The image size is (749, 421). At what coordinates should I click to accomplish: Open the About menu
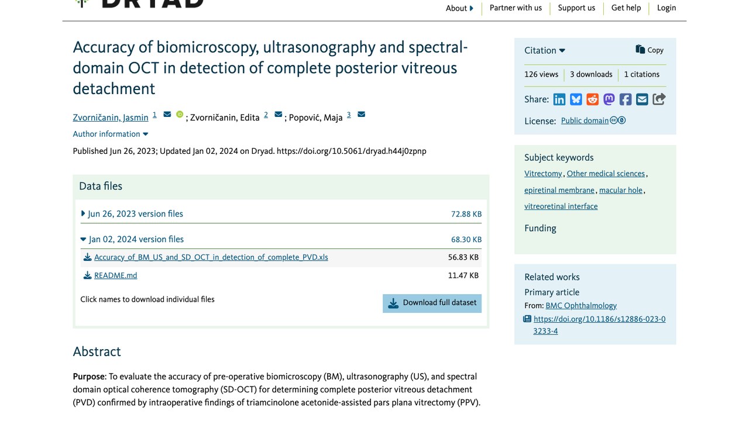coord(459,8)
